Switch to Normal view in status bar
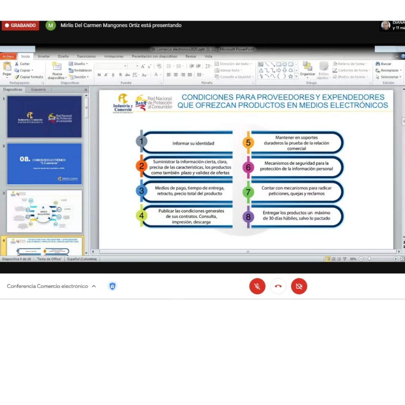The image size is (405, 405). pyautogui.click(x=328, y=259)
